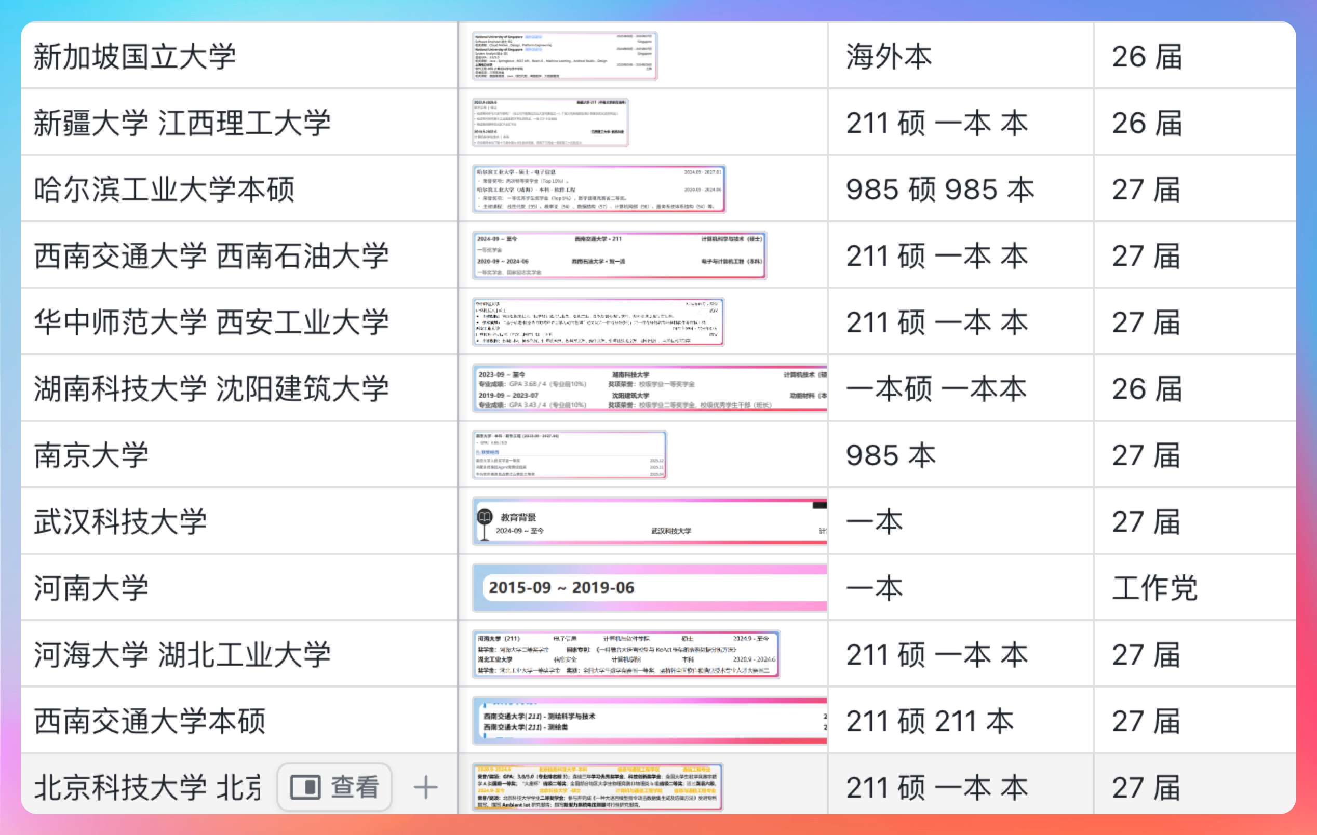1317x835 pixels.
Task: Click the 查看 view button
Action: point(334,787)
